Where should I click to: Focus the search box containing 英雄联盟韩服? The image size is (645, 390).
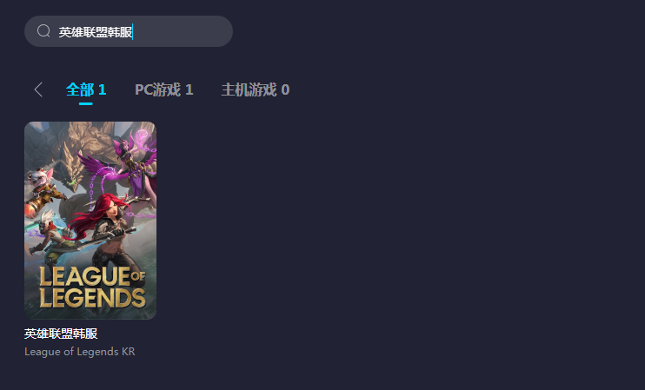click(129, 31)
